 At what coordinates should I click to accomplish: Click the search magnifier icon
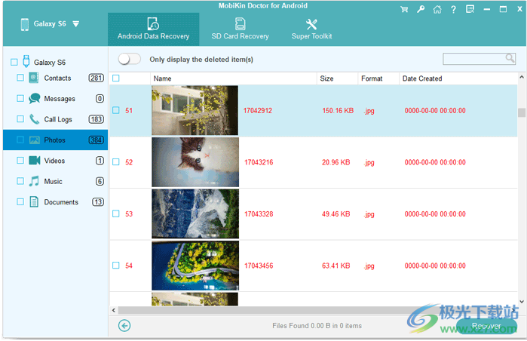pyautogui.click(x=510, y=58)
